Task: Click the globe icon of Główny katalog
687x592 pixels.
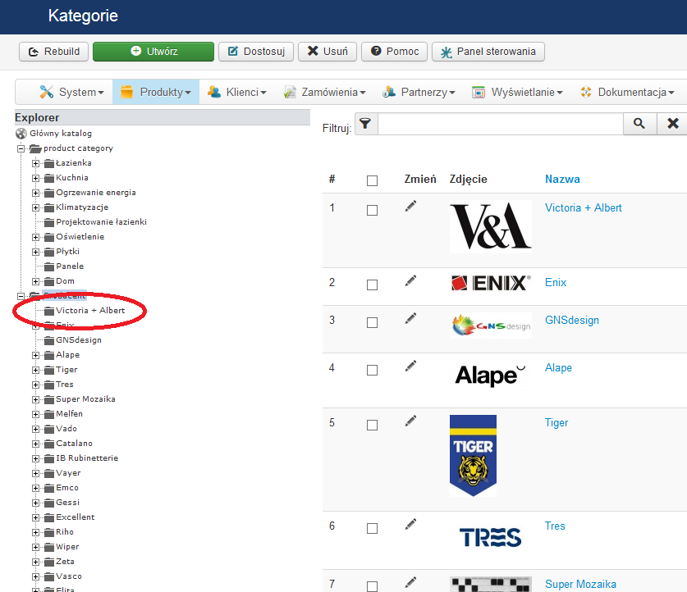Action: click(21, 133)
